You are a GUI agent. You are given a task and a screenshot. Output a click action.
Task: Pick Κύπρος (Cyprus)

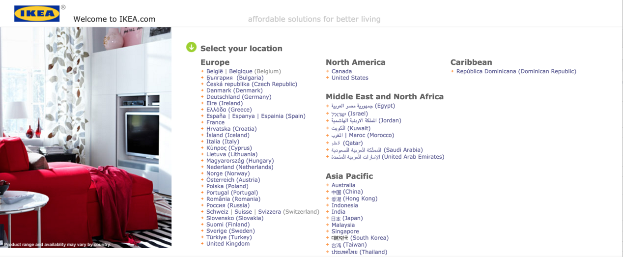pyautogui.click(x=229, y=148)
